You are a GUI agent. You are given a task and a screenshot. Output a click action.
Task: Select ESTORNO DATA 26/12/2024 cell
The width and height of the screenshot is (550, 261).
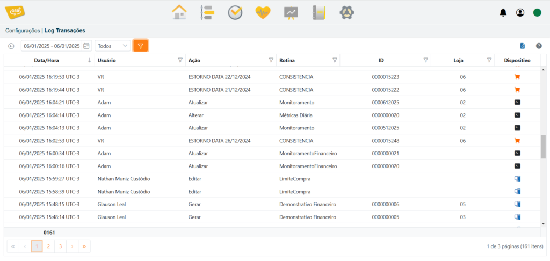point(220,140)
